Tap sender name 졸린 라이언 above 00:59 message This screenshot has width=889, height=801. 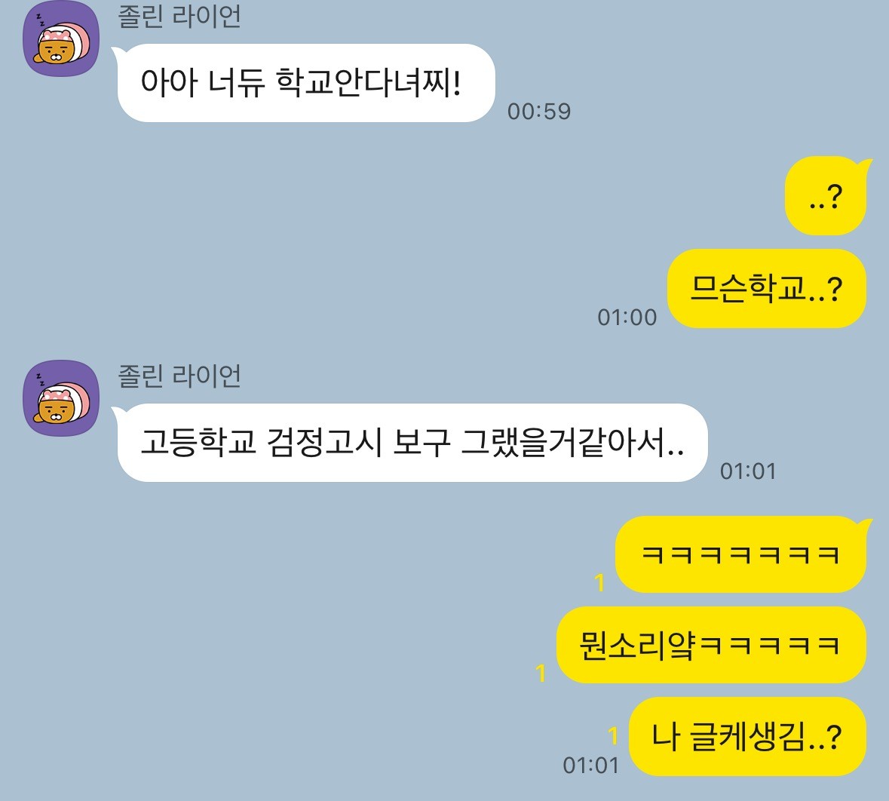(179, 16)
